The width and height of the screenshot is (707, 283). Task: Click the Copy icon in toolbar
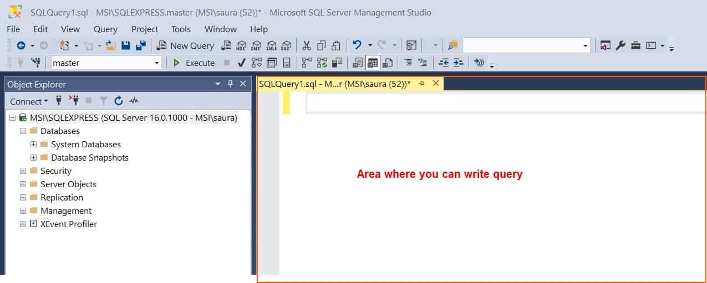(321, 45)
